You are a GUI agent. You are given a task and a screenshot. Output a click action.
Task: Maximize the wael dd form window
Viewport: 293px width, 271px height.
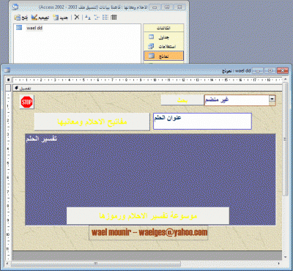(x=270, y=70)
